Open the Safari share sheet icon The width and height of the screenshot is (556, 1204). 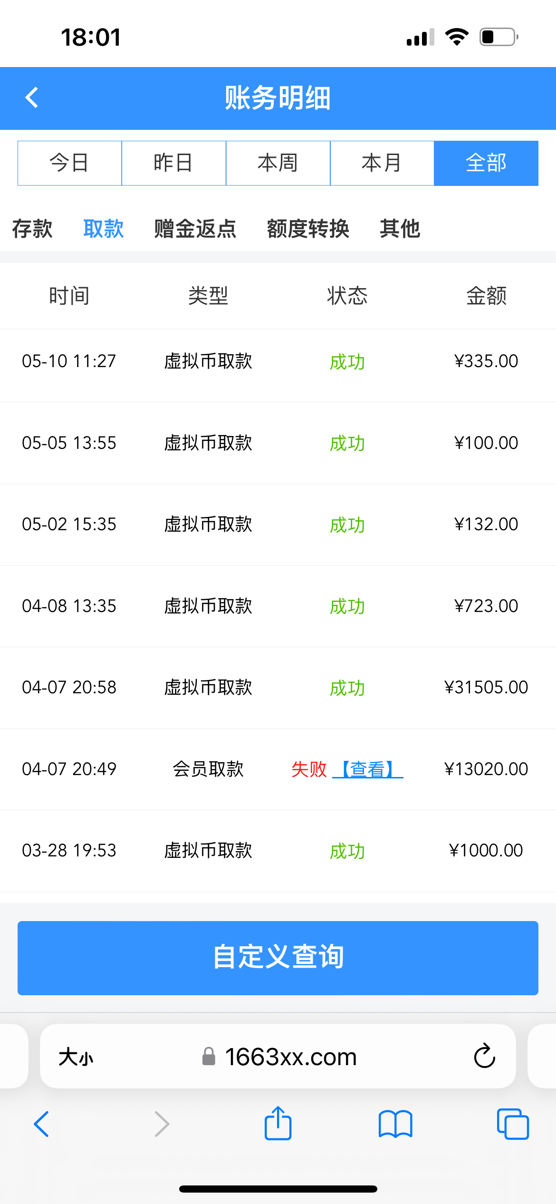(x=278, y=1124)
